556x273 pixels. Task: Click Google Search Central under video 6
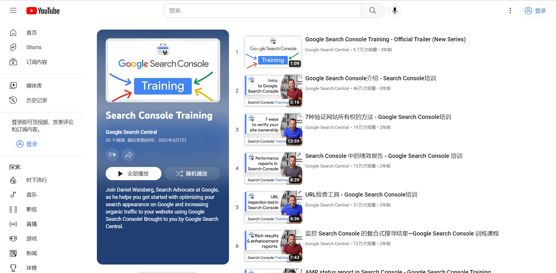(327, 244)
